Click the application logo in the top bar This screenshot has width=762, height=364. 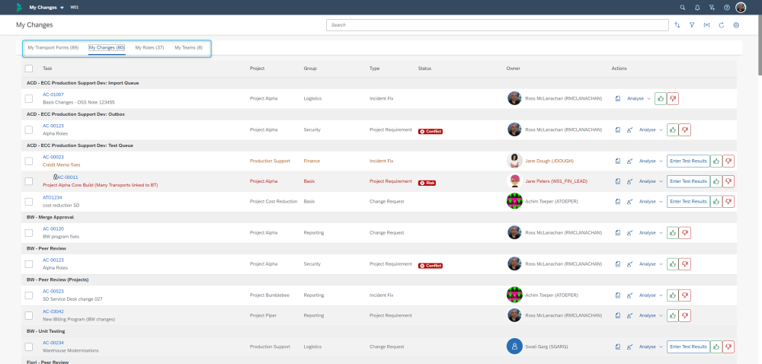point(19,8)
